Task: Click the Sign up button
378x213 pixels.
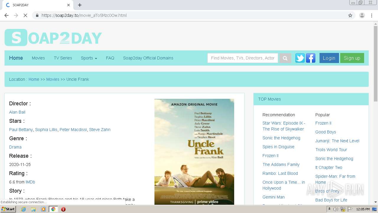Action: pyautogui.click(x=352, y=58)
